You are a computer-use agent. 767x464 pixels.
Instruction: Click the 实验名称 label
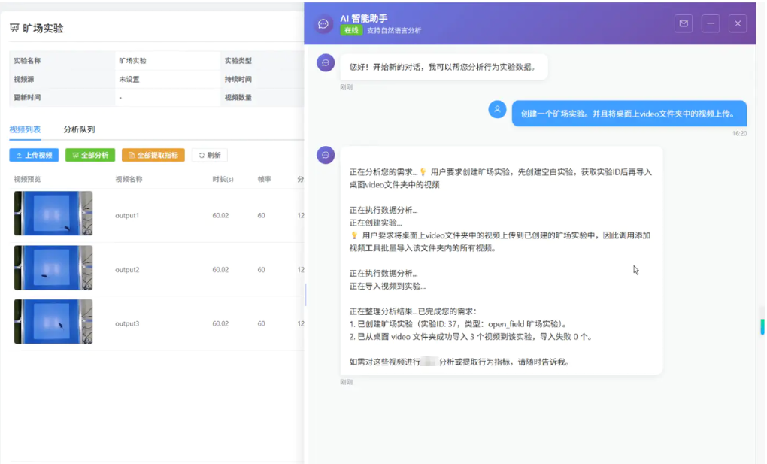pos(27,61)
